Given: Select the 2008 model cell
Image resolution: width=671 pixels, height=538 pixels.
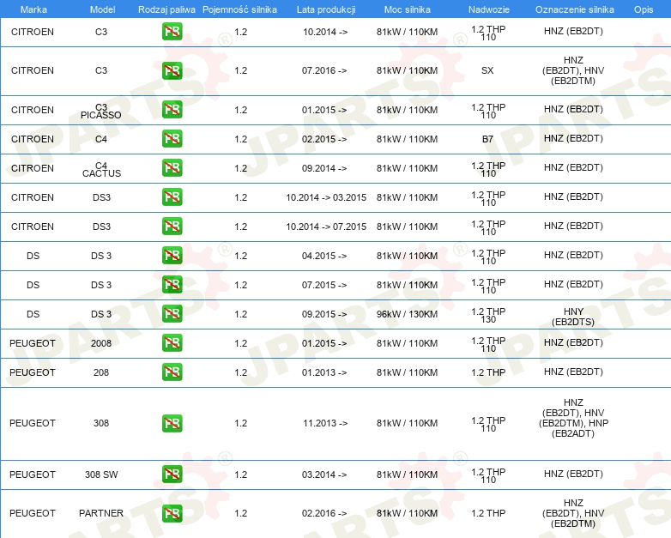Looking at the screenshot, I should click(101, 343).
